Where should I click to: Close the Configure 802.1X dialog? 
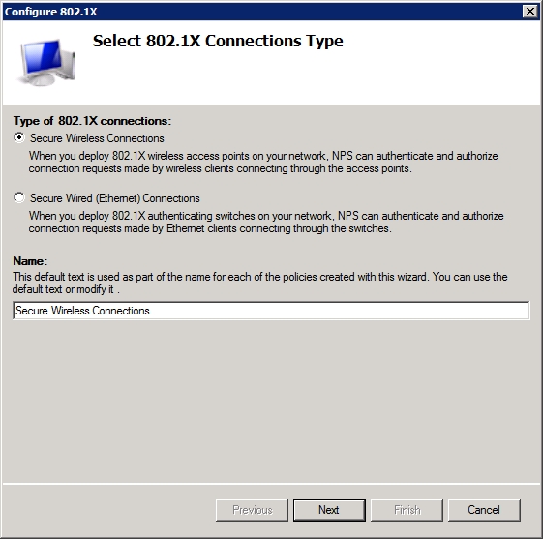(529, 12)
